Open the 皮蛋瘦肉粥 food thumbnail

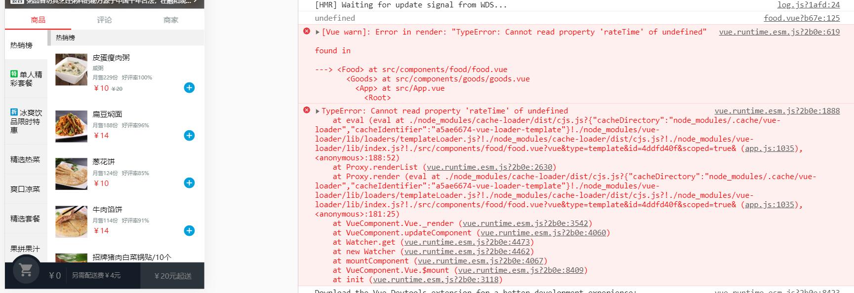pos(71,70)
